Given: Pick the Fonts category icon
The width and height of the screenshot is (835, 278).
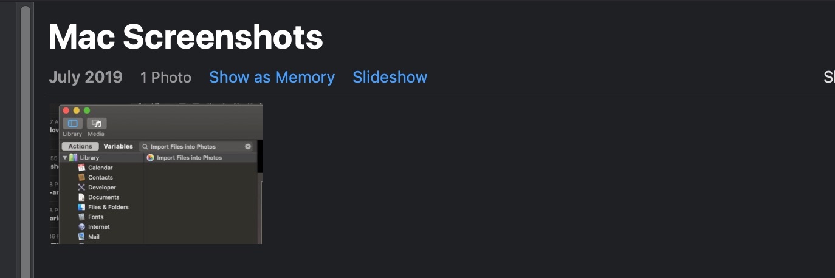Looking at the screenshot, I should (x=81, y=217).
